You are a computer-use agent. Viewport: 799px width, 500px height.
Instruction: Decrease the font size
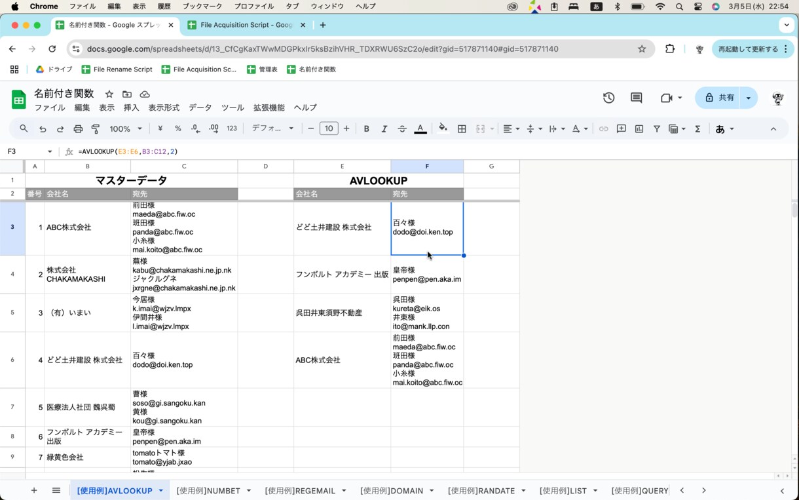point(311,129)
